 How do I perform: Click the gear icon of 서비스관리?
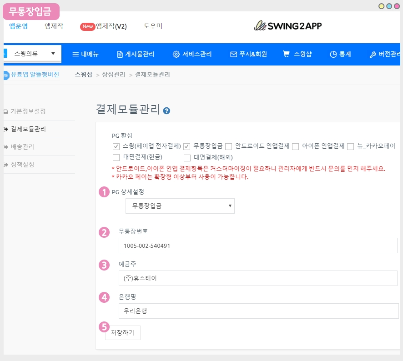(176, 54)
